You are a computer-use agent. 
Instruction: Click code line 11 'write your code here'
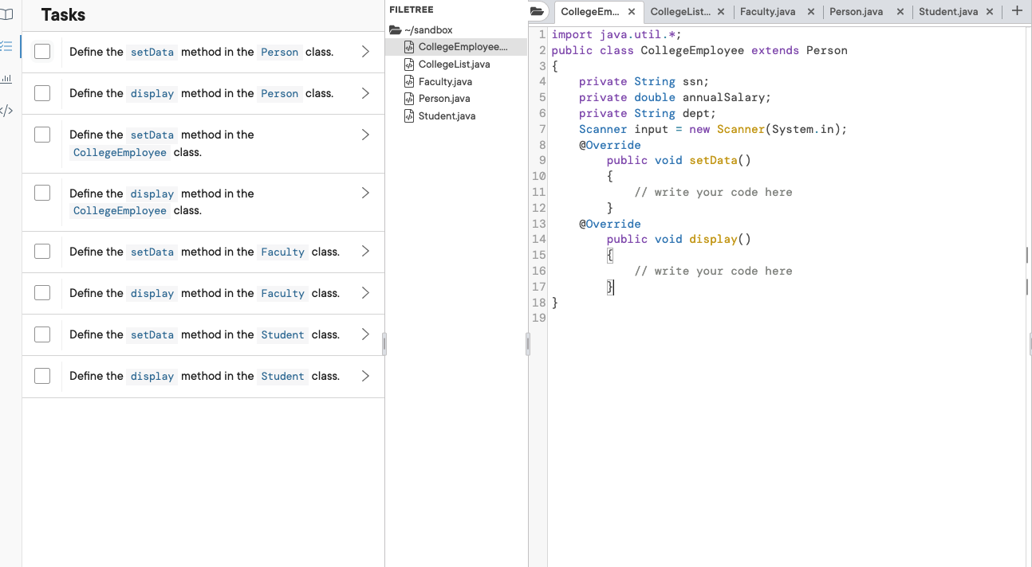(713, 192)
